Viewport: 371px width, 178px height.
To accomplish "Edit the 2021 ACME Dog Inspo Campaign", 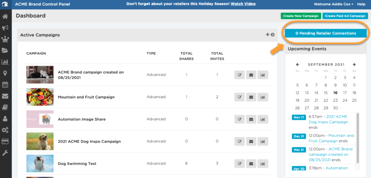I will tap(240, 141).
